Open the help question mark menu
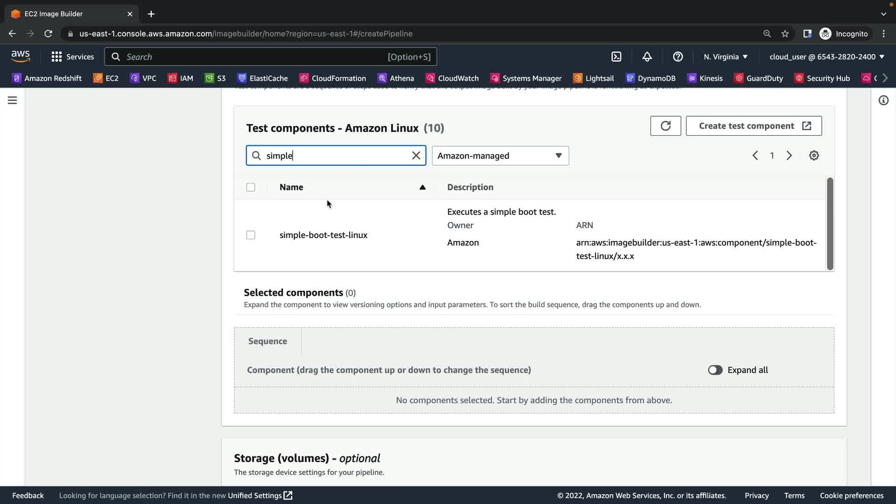896x504 pixels. click(678, 56)
